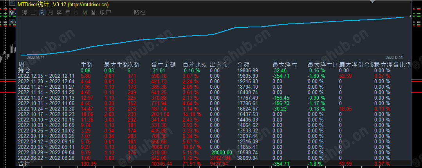Screen dimensions: 422x168
Task: Open the 币 symbol tab
Action: point(76,13)
